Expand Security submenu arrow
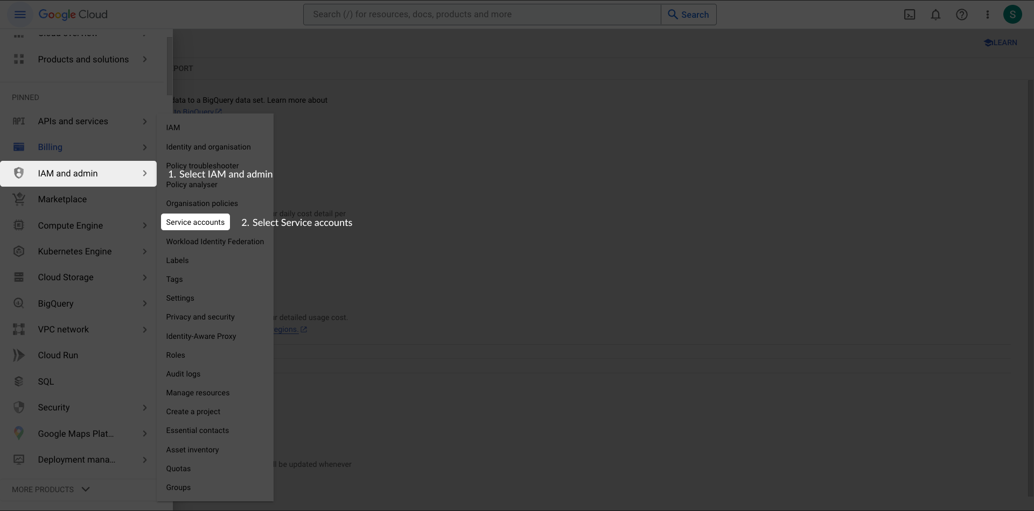 [145, 407]
